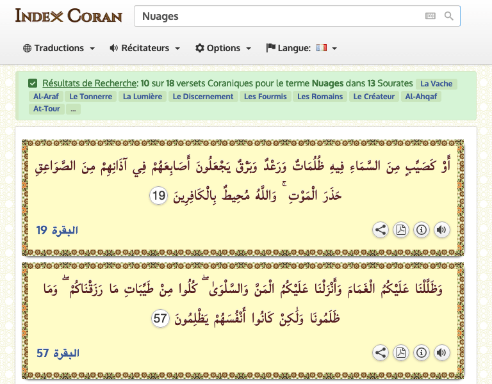The width and height of the screenshot is (492, 384).
Task: Show info for verse 19
Action: pos(421,230)
